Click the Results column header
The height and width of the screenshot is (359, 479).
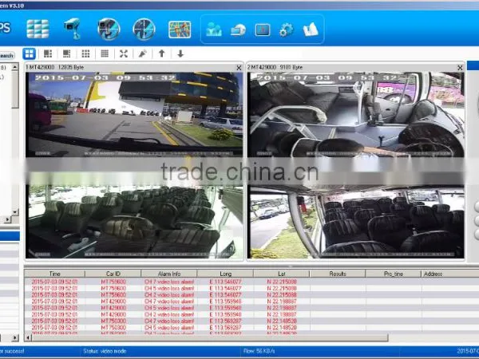tap(338, 274)
